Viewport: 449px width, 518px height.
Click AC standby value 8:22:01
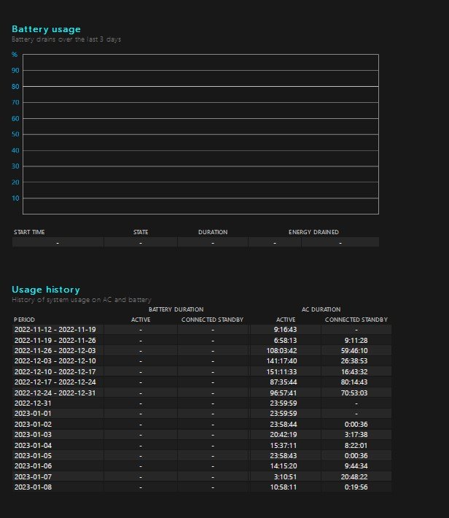click(x=356, y=445)
